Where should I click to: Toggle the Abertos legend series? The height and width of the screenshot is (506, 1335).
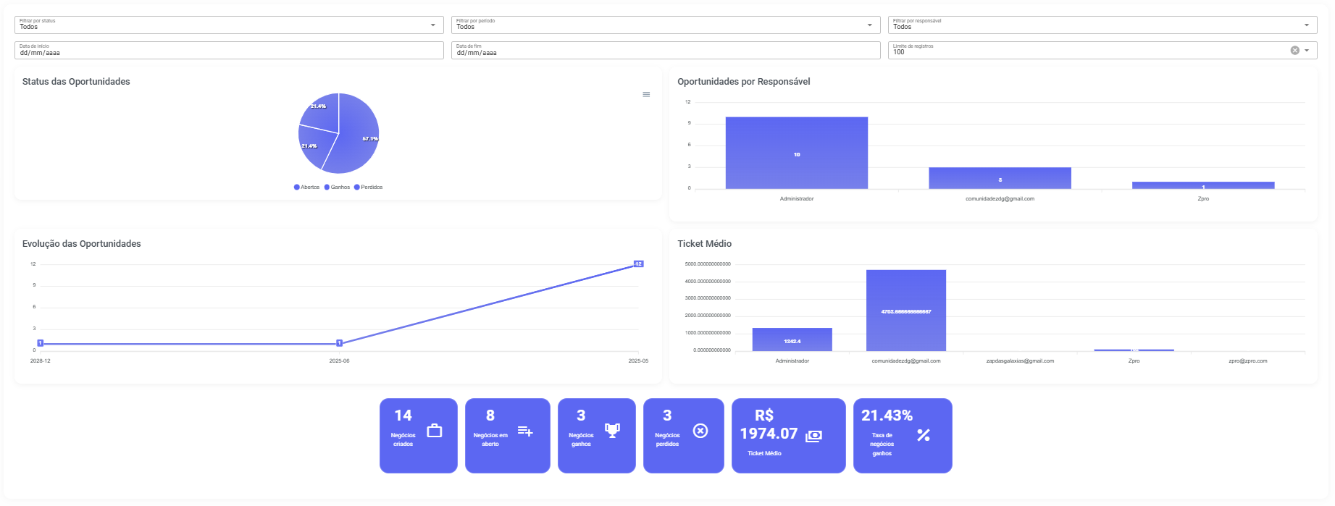306,187
